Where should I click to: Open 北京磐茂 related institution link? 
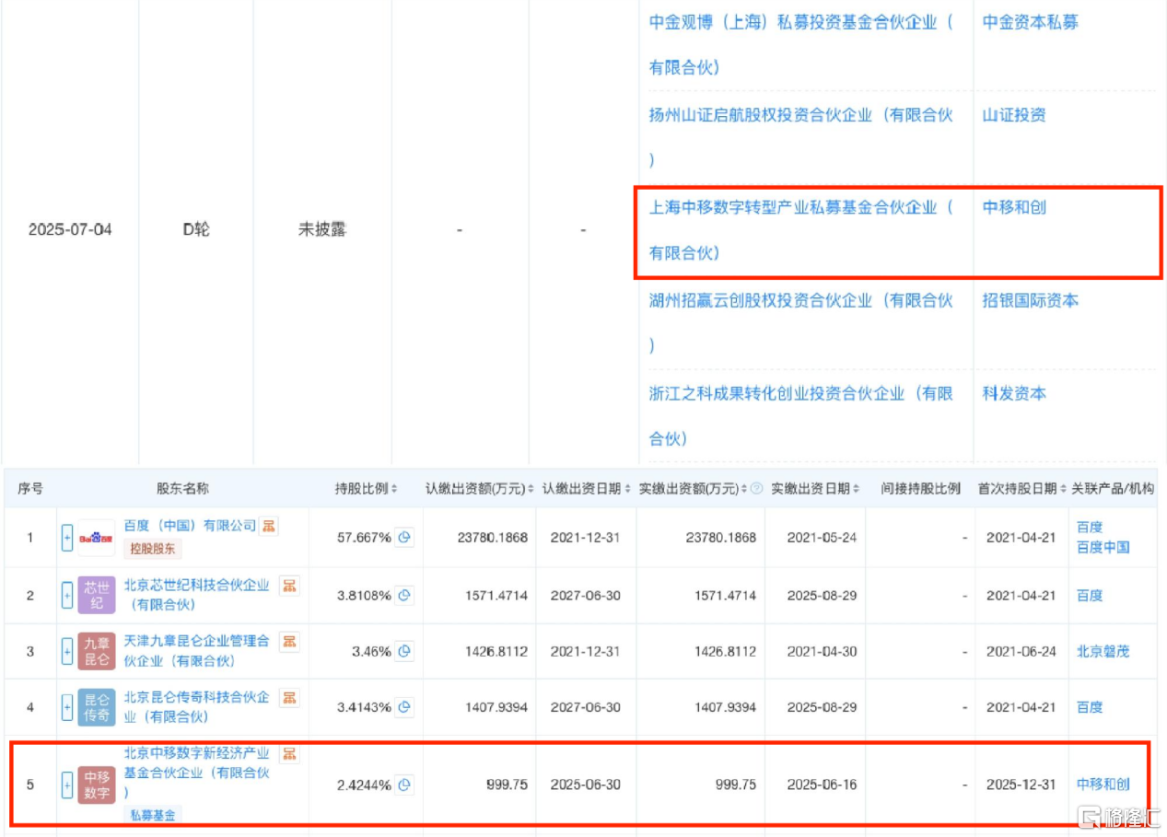click(x=1103, y=651)
